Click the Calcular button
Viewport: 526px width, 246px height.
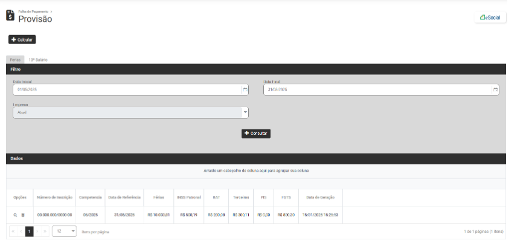22,40
